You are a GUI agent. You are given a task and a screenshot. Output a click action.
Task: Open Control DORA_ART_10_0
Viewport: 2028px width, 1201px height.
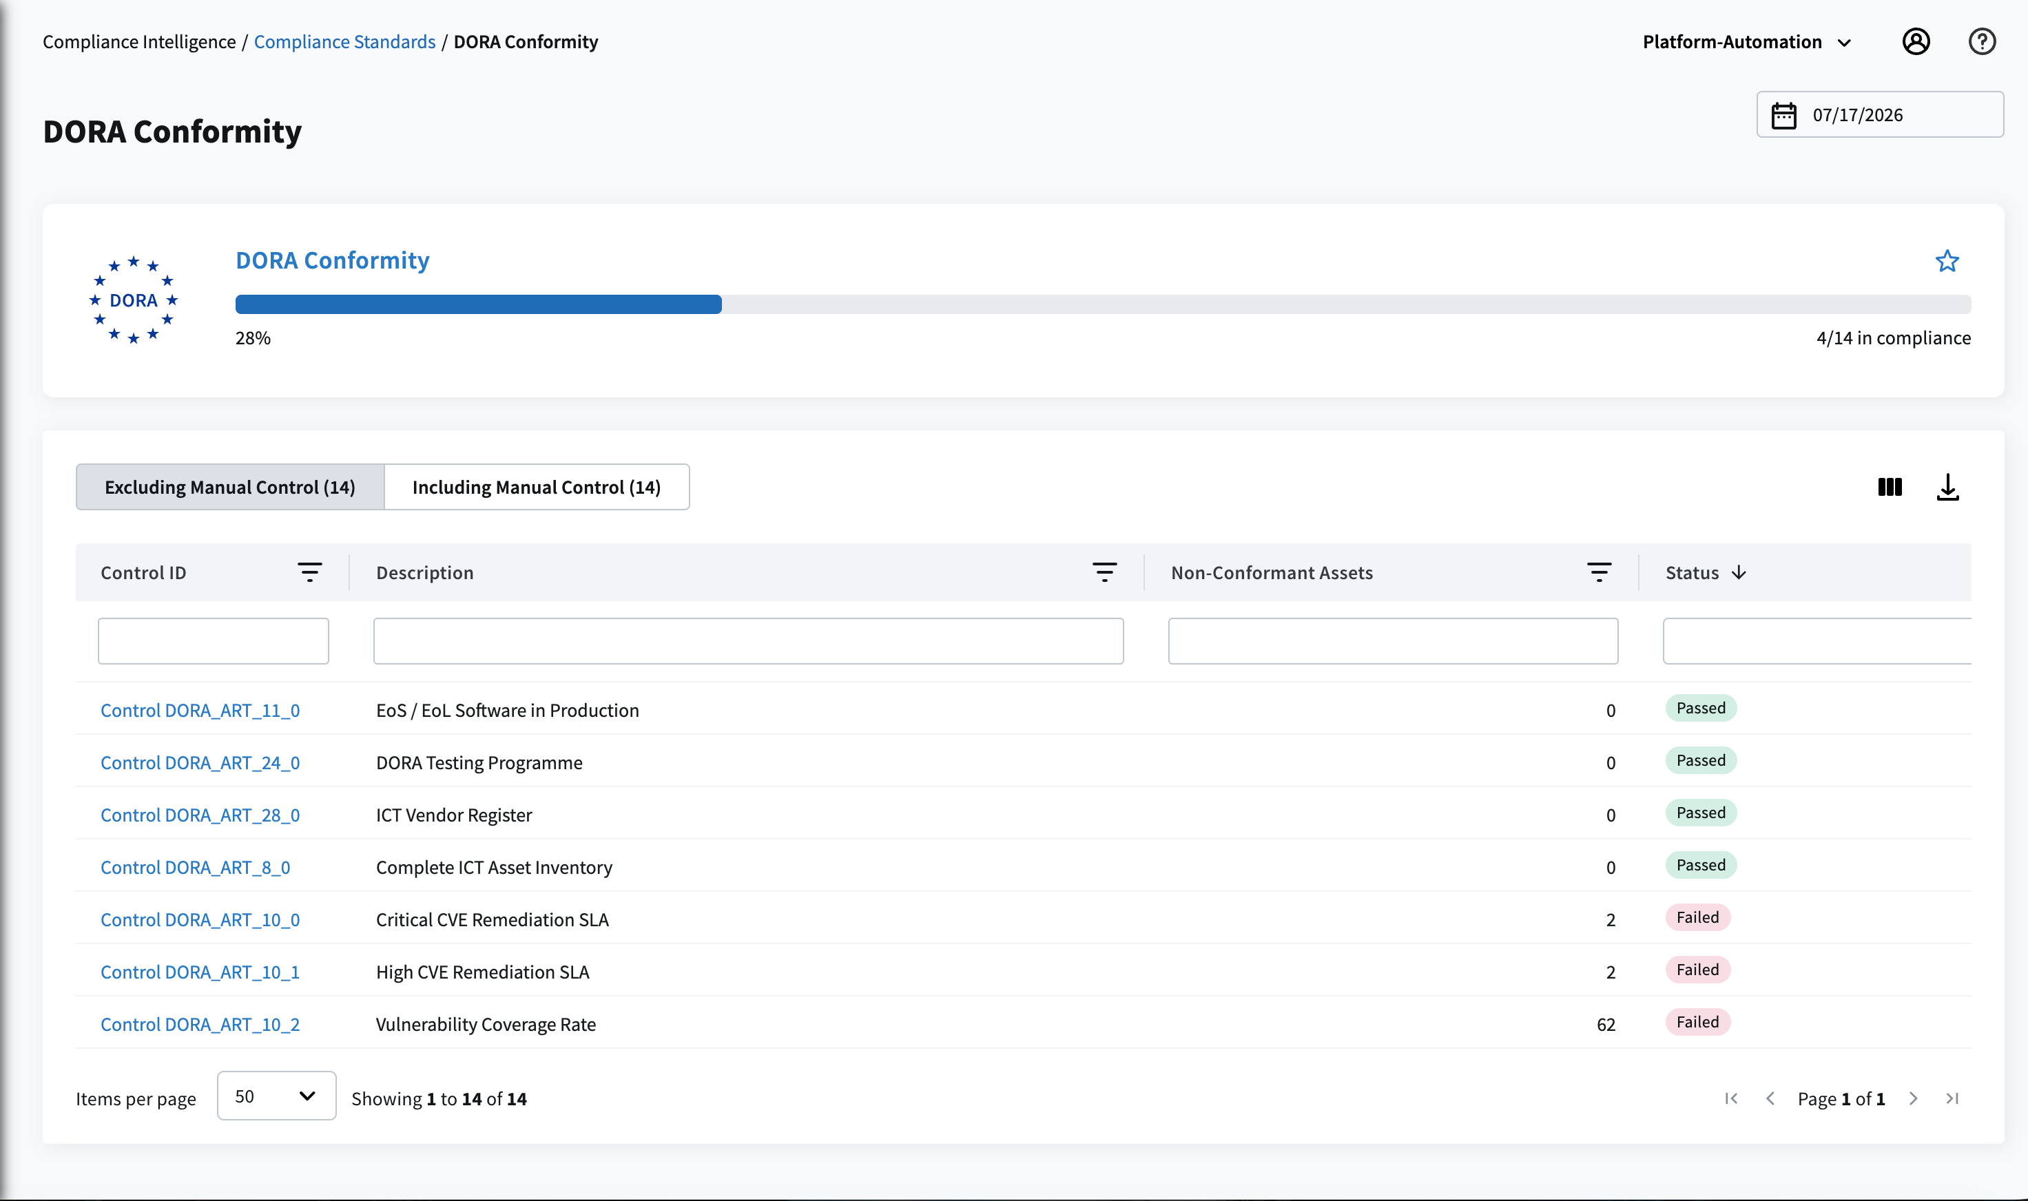click(200, 919)
